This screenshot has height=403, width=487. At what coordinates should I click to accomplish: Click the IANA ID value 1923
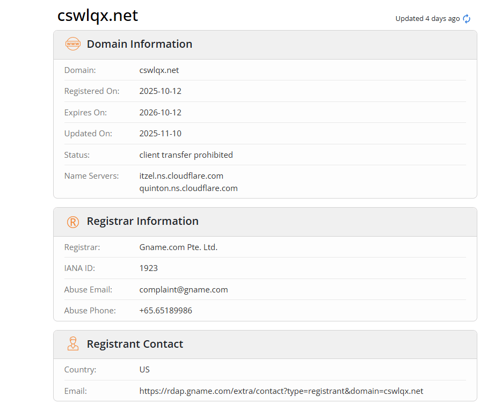click(148, 268)
